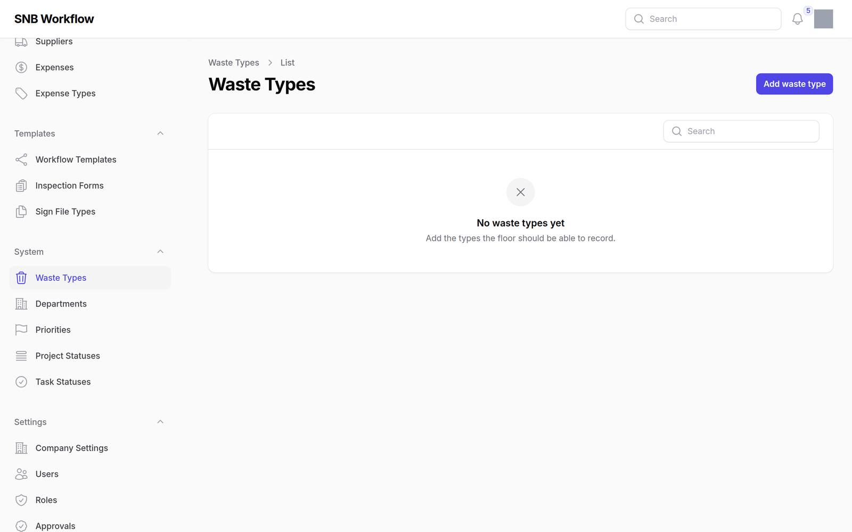Click the Workflow Templates share icon

pyautogui.click(x=21, y=160)
